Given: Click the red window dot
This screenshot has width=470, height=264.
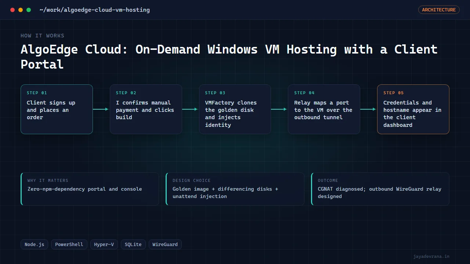Looking at the screenshot, I should click(x=12, y=10).
